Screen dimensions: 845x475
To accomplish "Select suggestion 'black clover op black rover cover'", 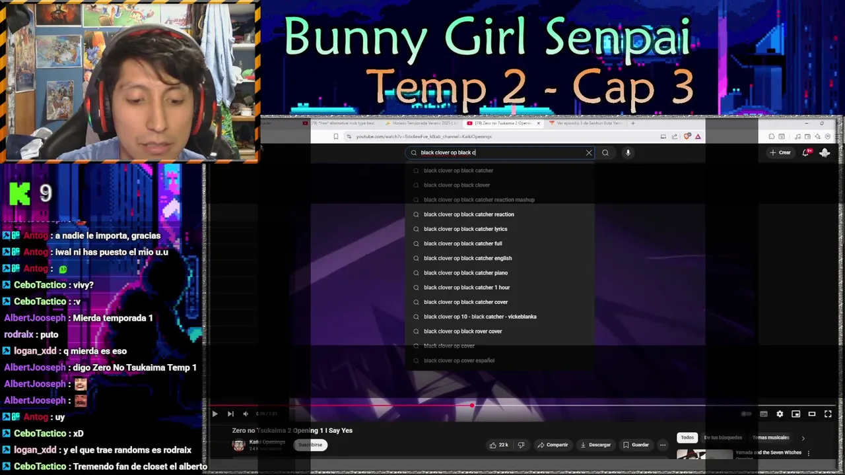I will (500, 331).
